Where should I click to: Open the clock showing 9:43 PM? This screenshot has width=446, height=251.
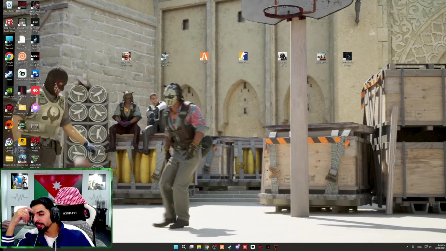coord(440,247)
